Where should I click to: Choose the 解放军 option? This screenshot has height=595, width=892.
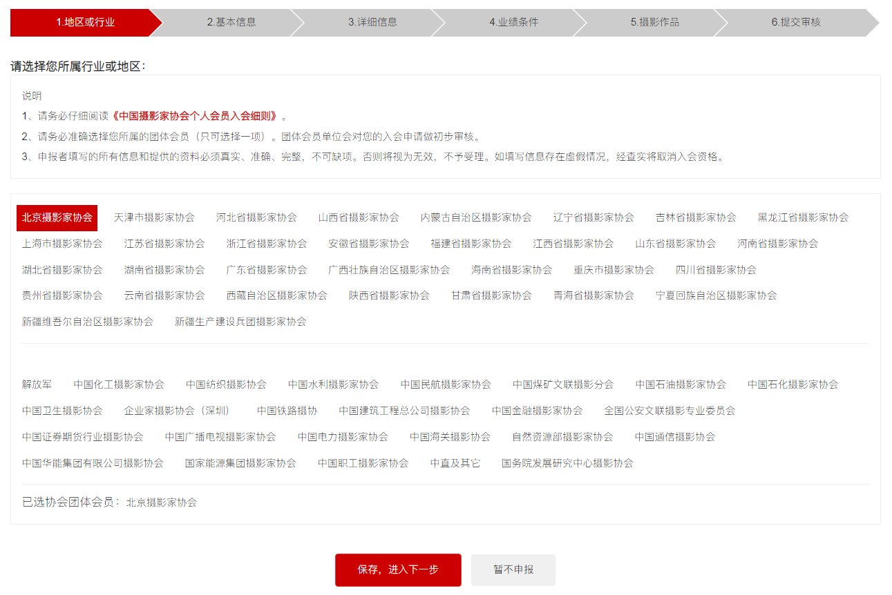pos(37,384)
